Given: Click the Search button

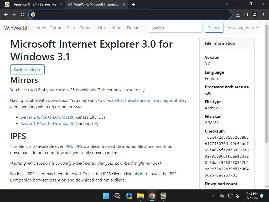Looking at the screenshot, I should click(x=214, y=28).
